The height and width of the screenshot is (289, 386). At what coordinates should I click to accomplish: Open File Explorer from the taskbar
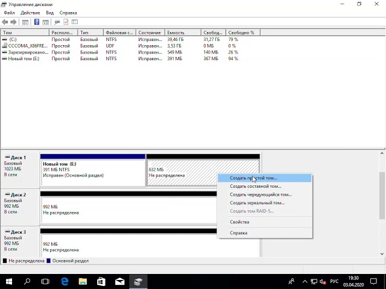[83, 281]
